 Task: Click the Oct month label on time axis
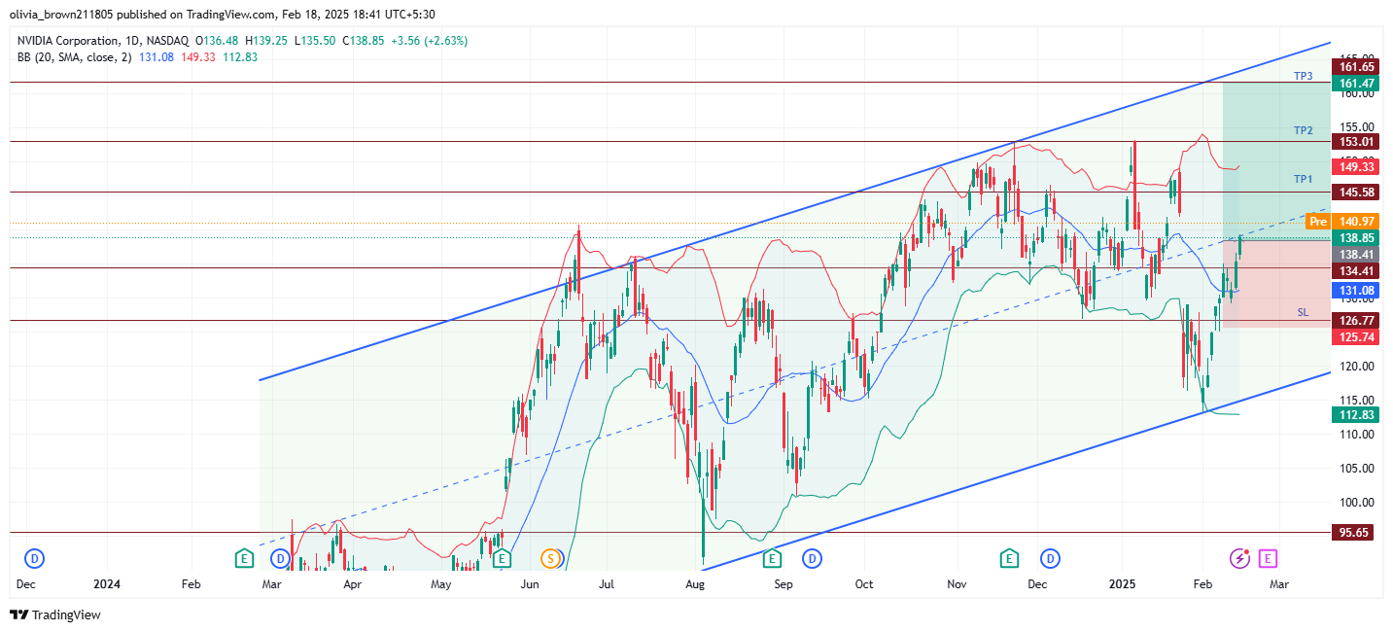point(864,584)
